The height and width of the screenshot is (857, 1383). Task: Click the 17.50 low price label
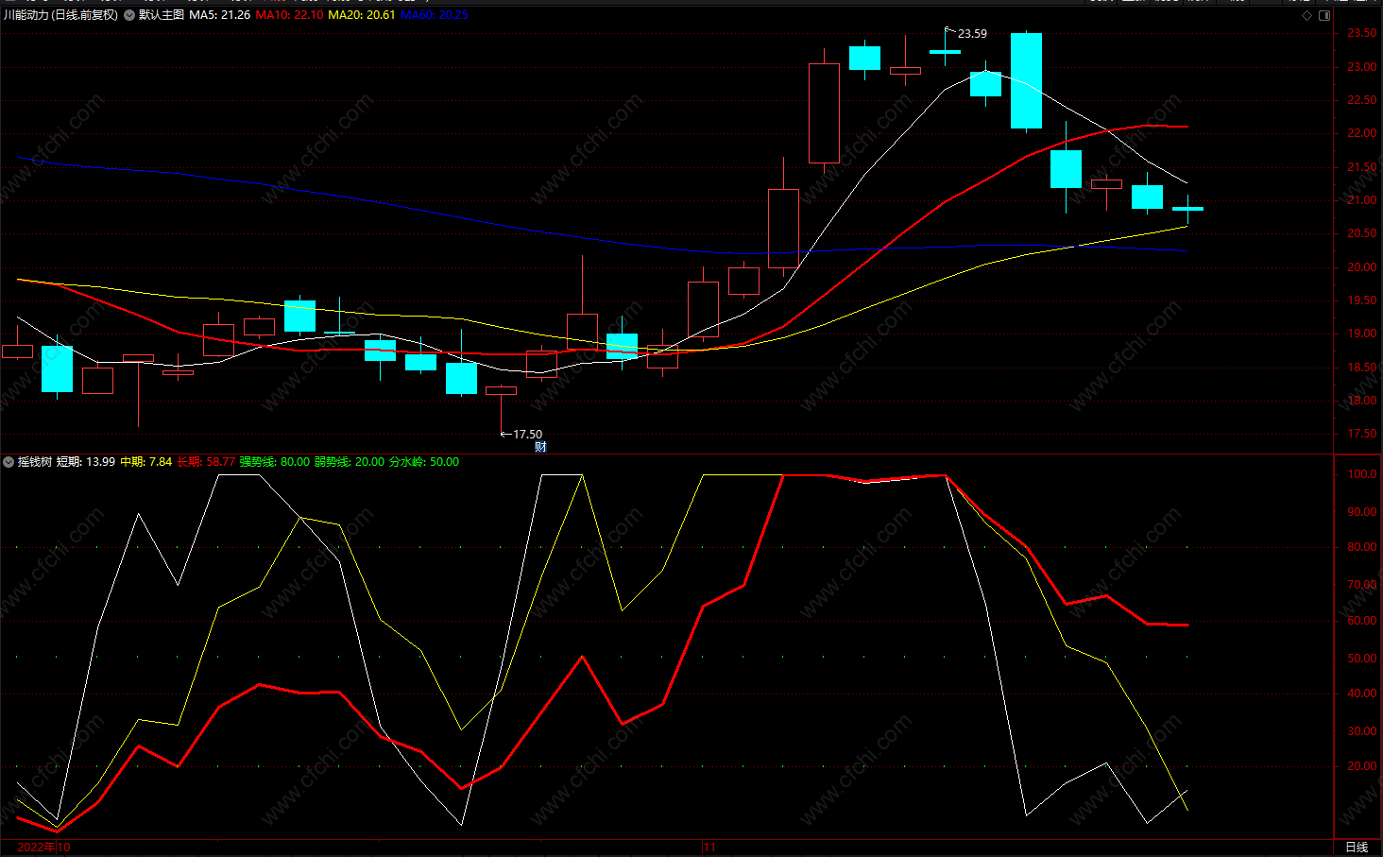[527, 435]
